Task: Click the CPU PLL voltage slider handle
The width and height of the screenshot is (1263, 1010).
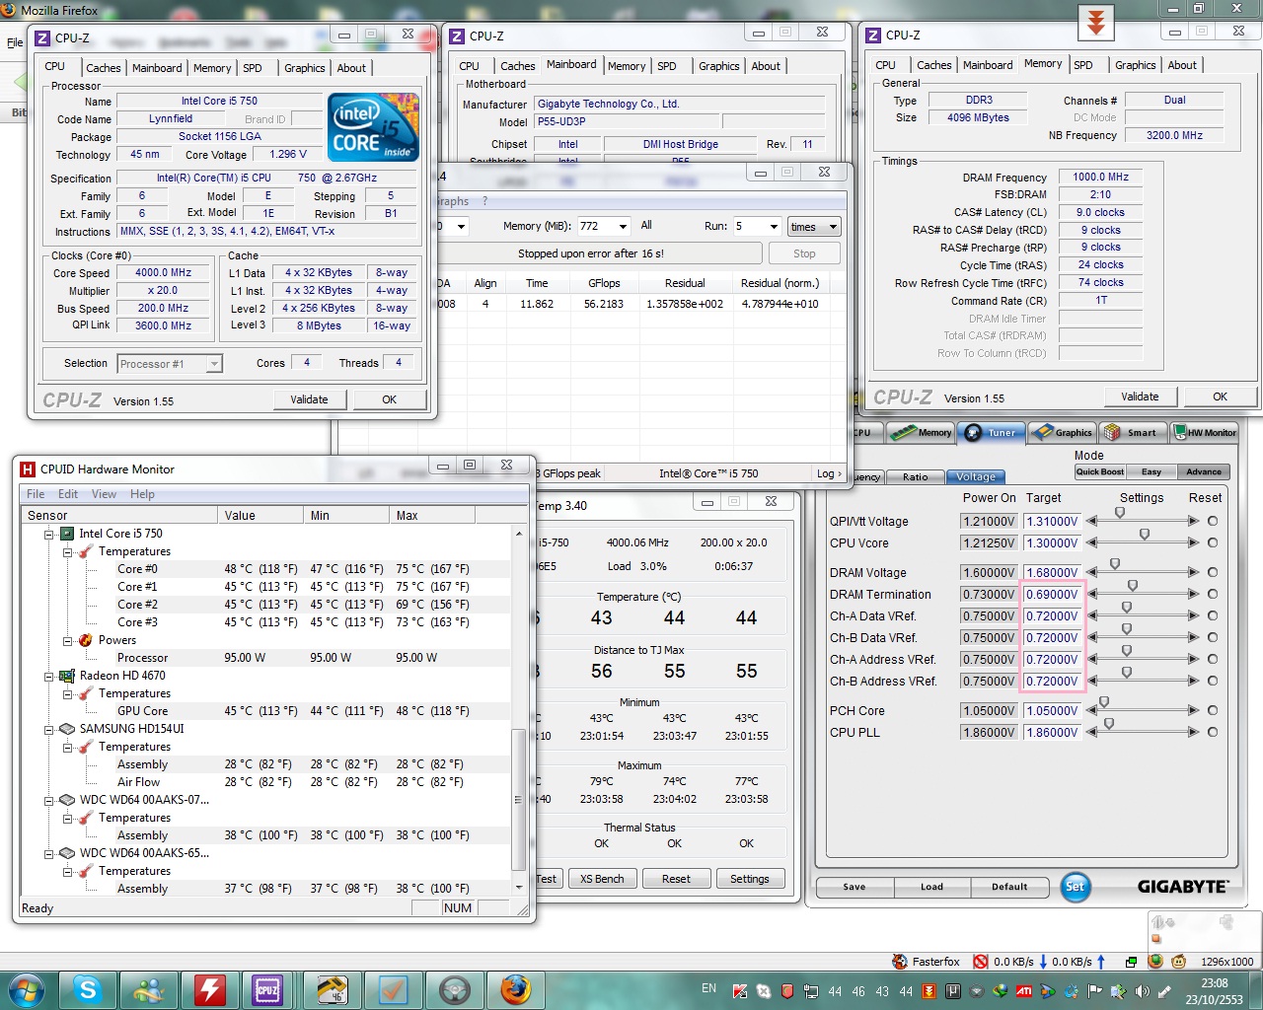Action: click(x=1109, y=724)
